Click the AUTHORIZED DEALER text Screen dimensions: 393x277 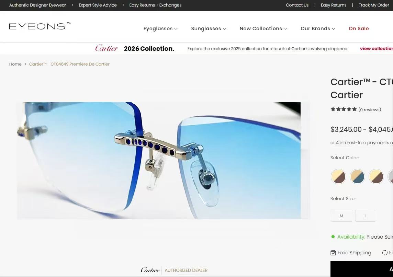[186, 270]
